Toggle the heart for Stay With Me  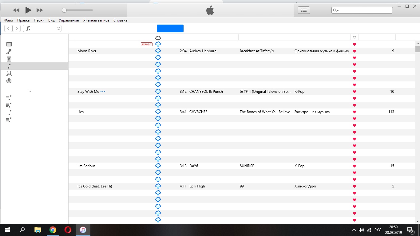click(x=355, y=92)
